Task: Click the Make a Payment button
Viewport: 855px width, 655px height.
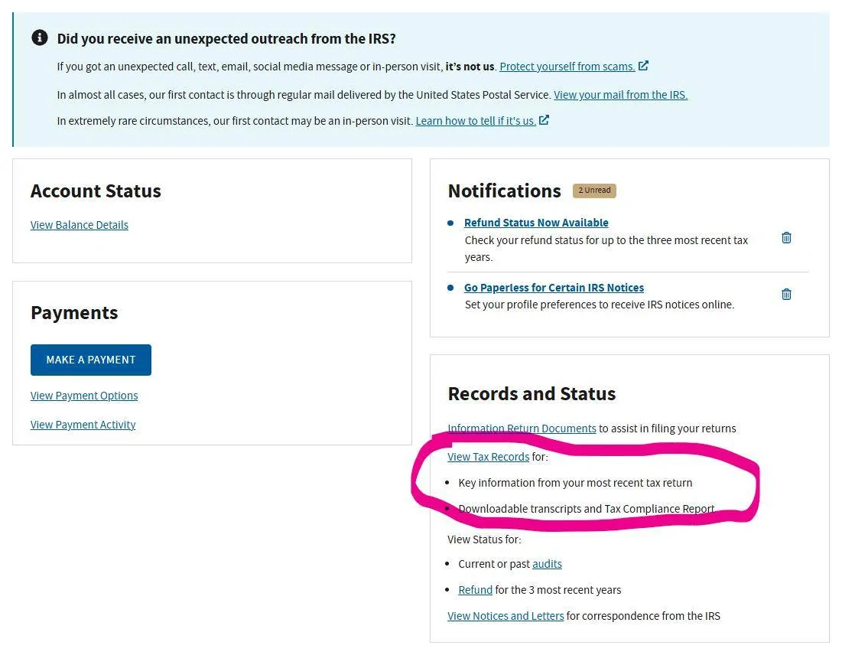Action: tap(91, 360)
